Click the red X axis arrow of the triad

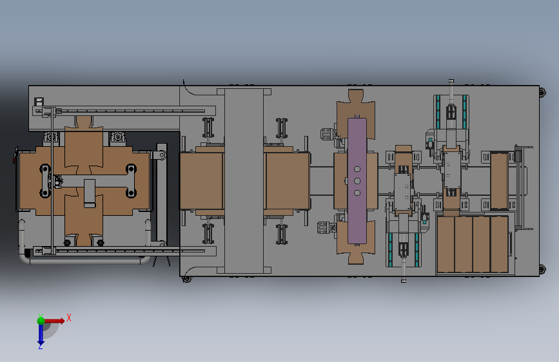click(x=54, y=321)
